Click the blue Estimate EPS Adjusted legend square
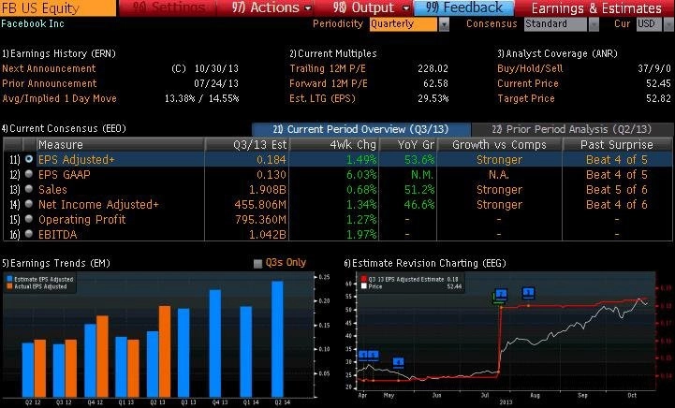 tap(10, 279)
